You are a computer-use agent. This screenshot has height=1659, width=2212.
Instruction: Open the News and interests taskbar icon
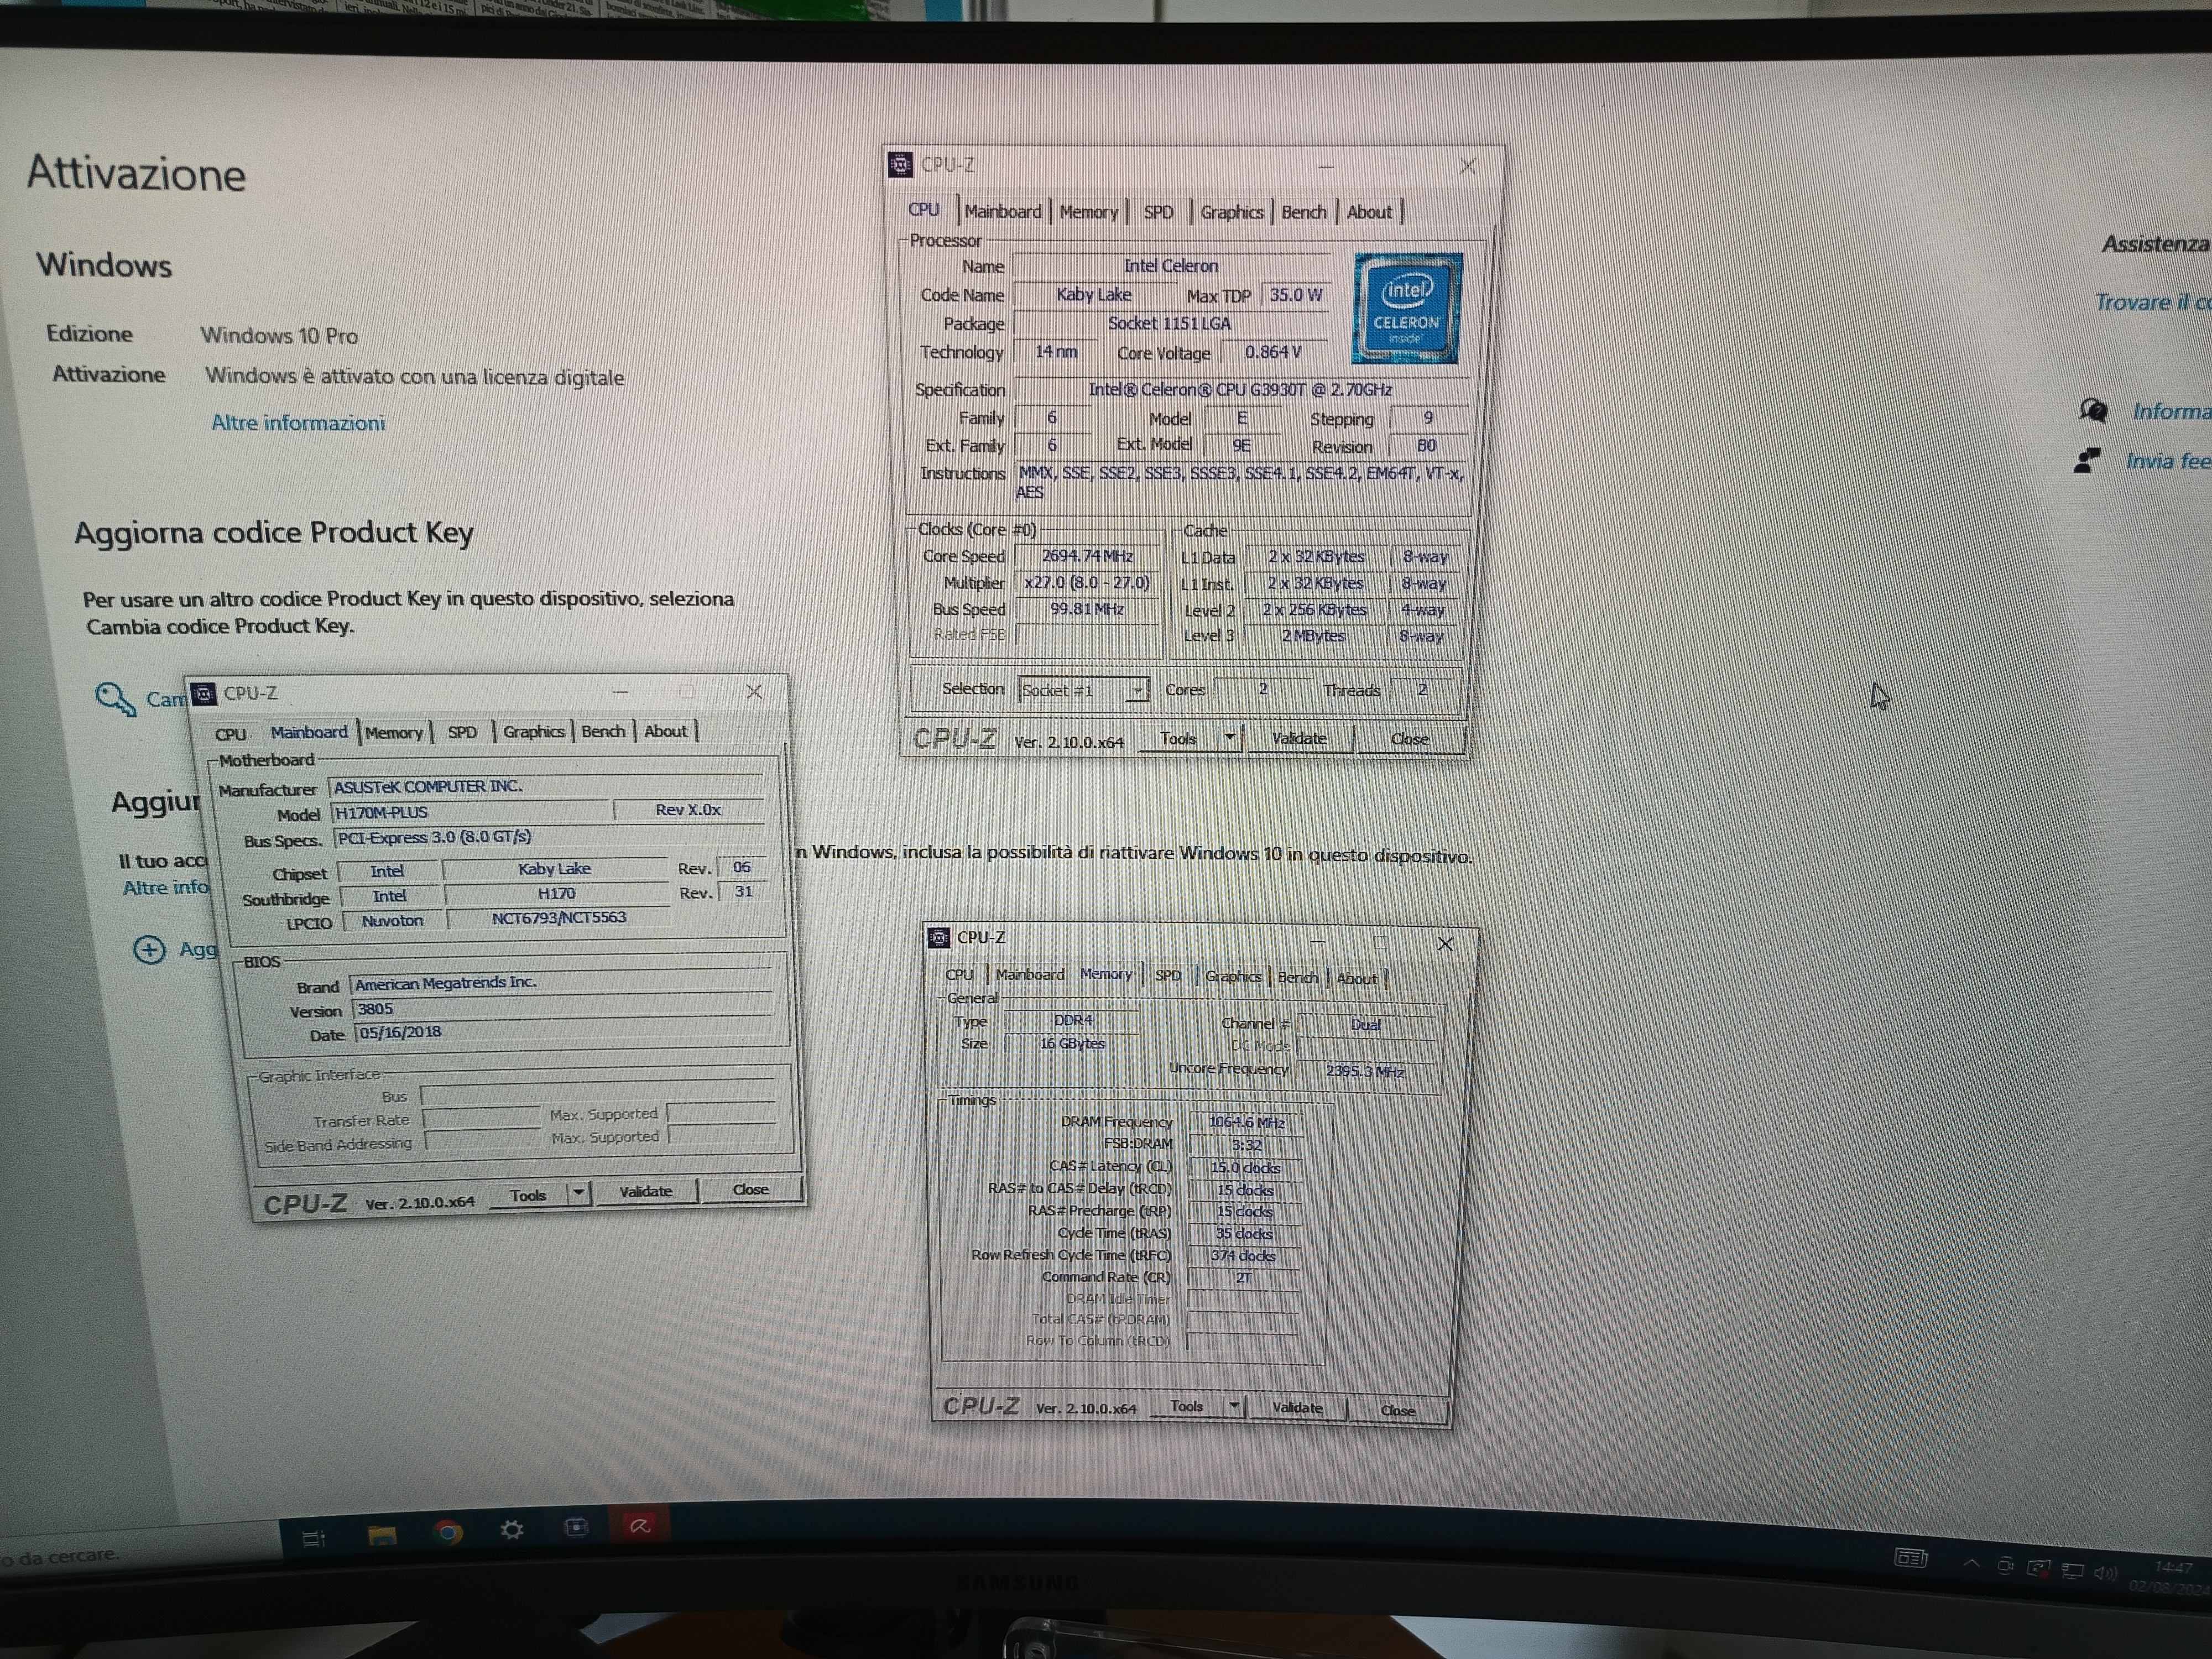click(x=1910, y=1558)
